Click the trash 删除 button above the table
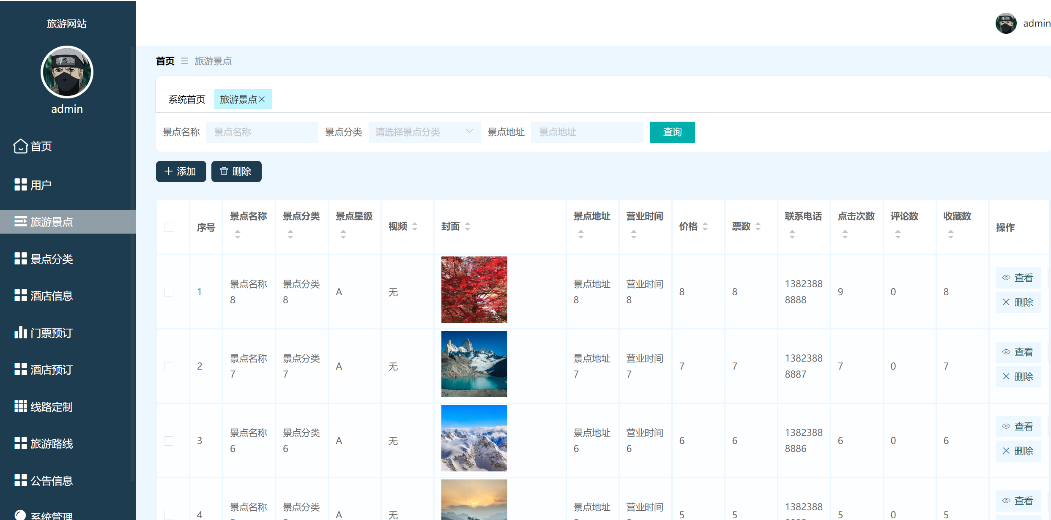The image size is (1051, 520). click(x=236, y=172)
